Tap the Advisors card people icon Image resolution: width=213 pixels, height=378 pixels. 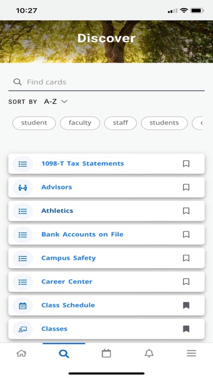click(x=23, y=187)
